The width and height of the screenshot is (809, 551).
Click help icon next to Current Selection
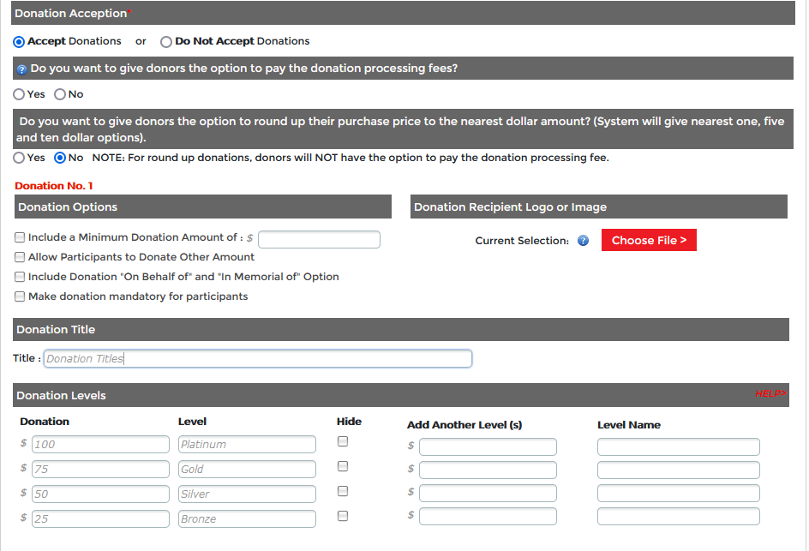click(584, 241)
